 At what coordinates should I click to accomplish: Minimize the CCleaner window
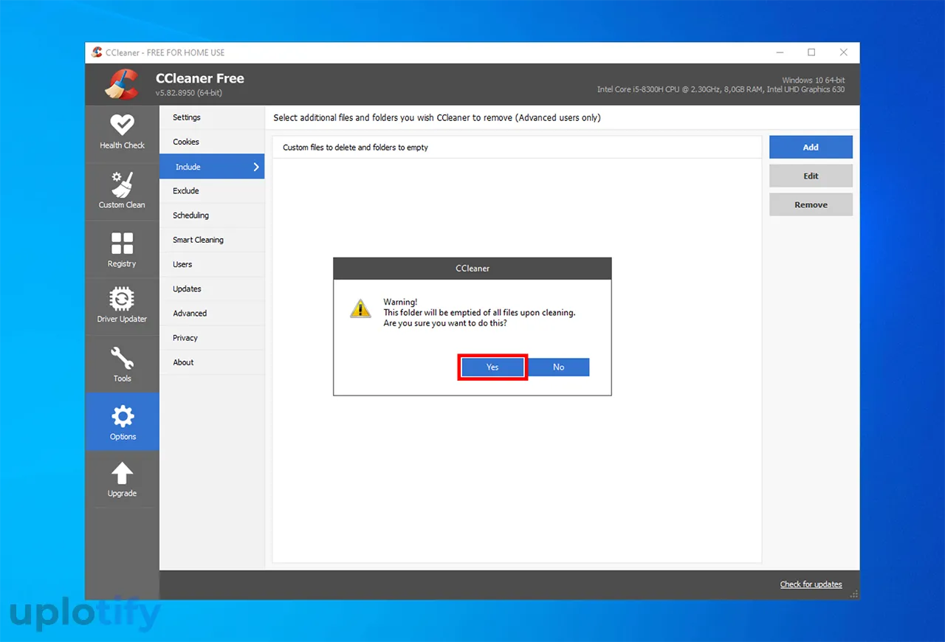(x=779, y=52)
